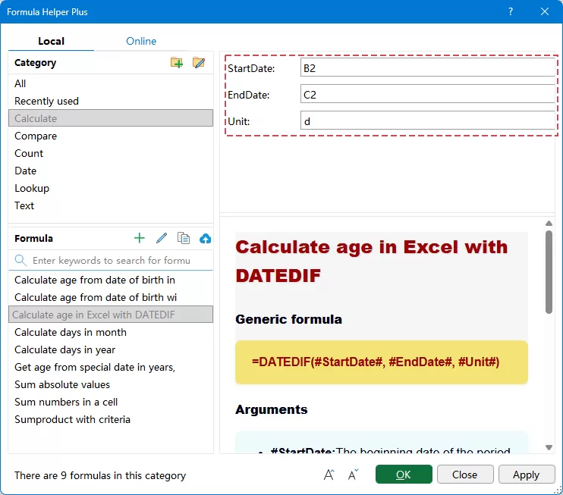
Task: Select 'Calculate age from date of birth in'
Action: click(111, 280)
